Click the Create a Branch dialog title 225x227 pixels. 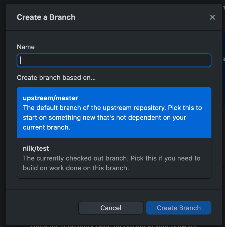tap(46, 17)
